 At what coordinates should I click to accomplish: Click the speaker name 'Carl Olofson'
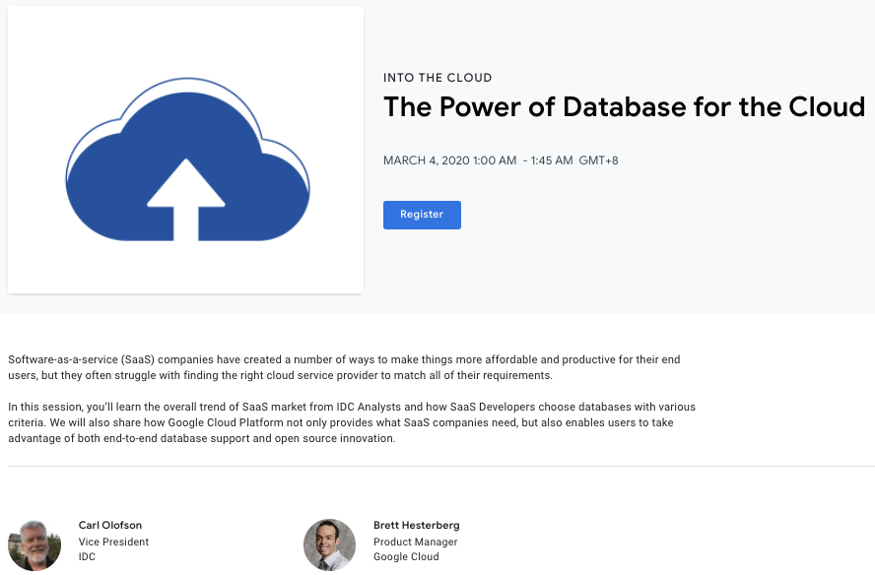(x=110, y=526)
